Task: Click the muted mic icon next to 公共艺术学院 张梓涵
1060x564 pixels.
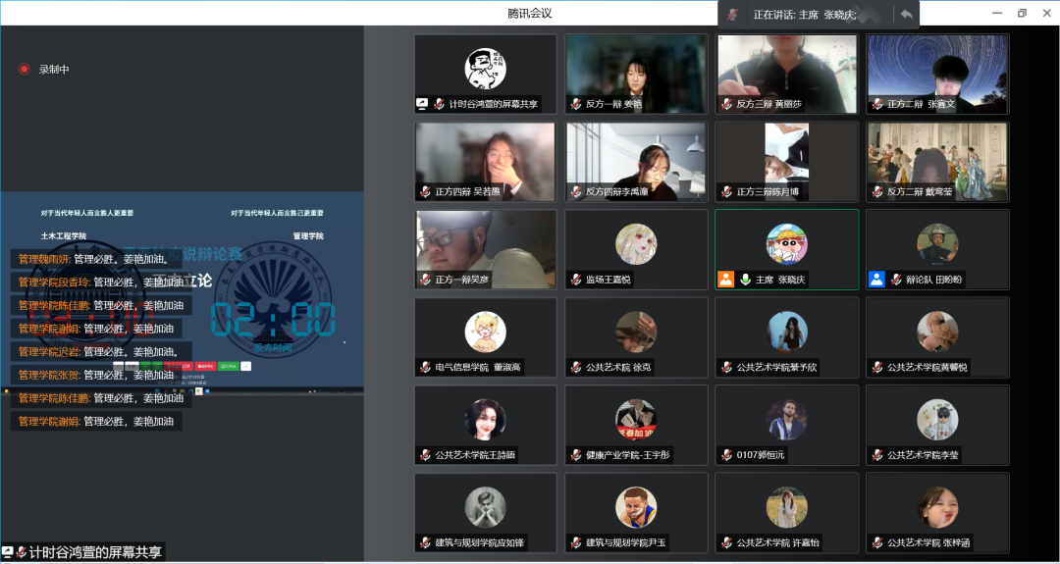Action: 877,543
